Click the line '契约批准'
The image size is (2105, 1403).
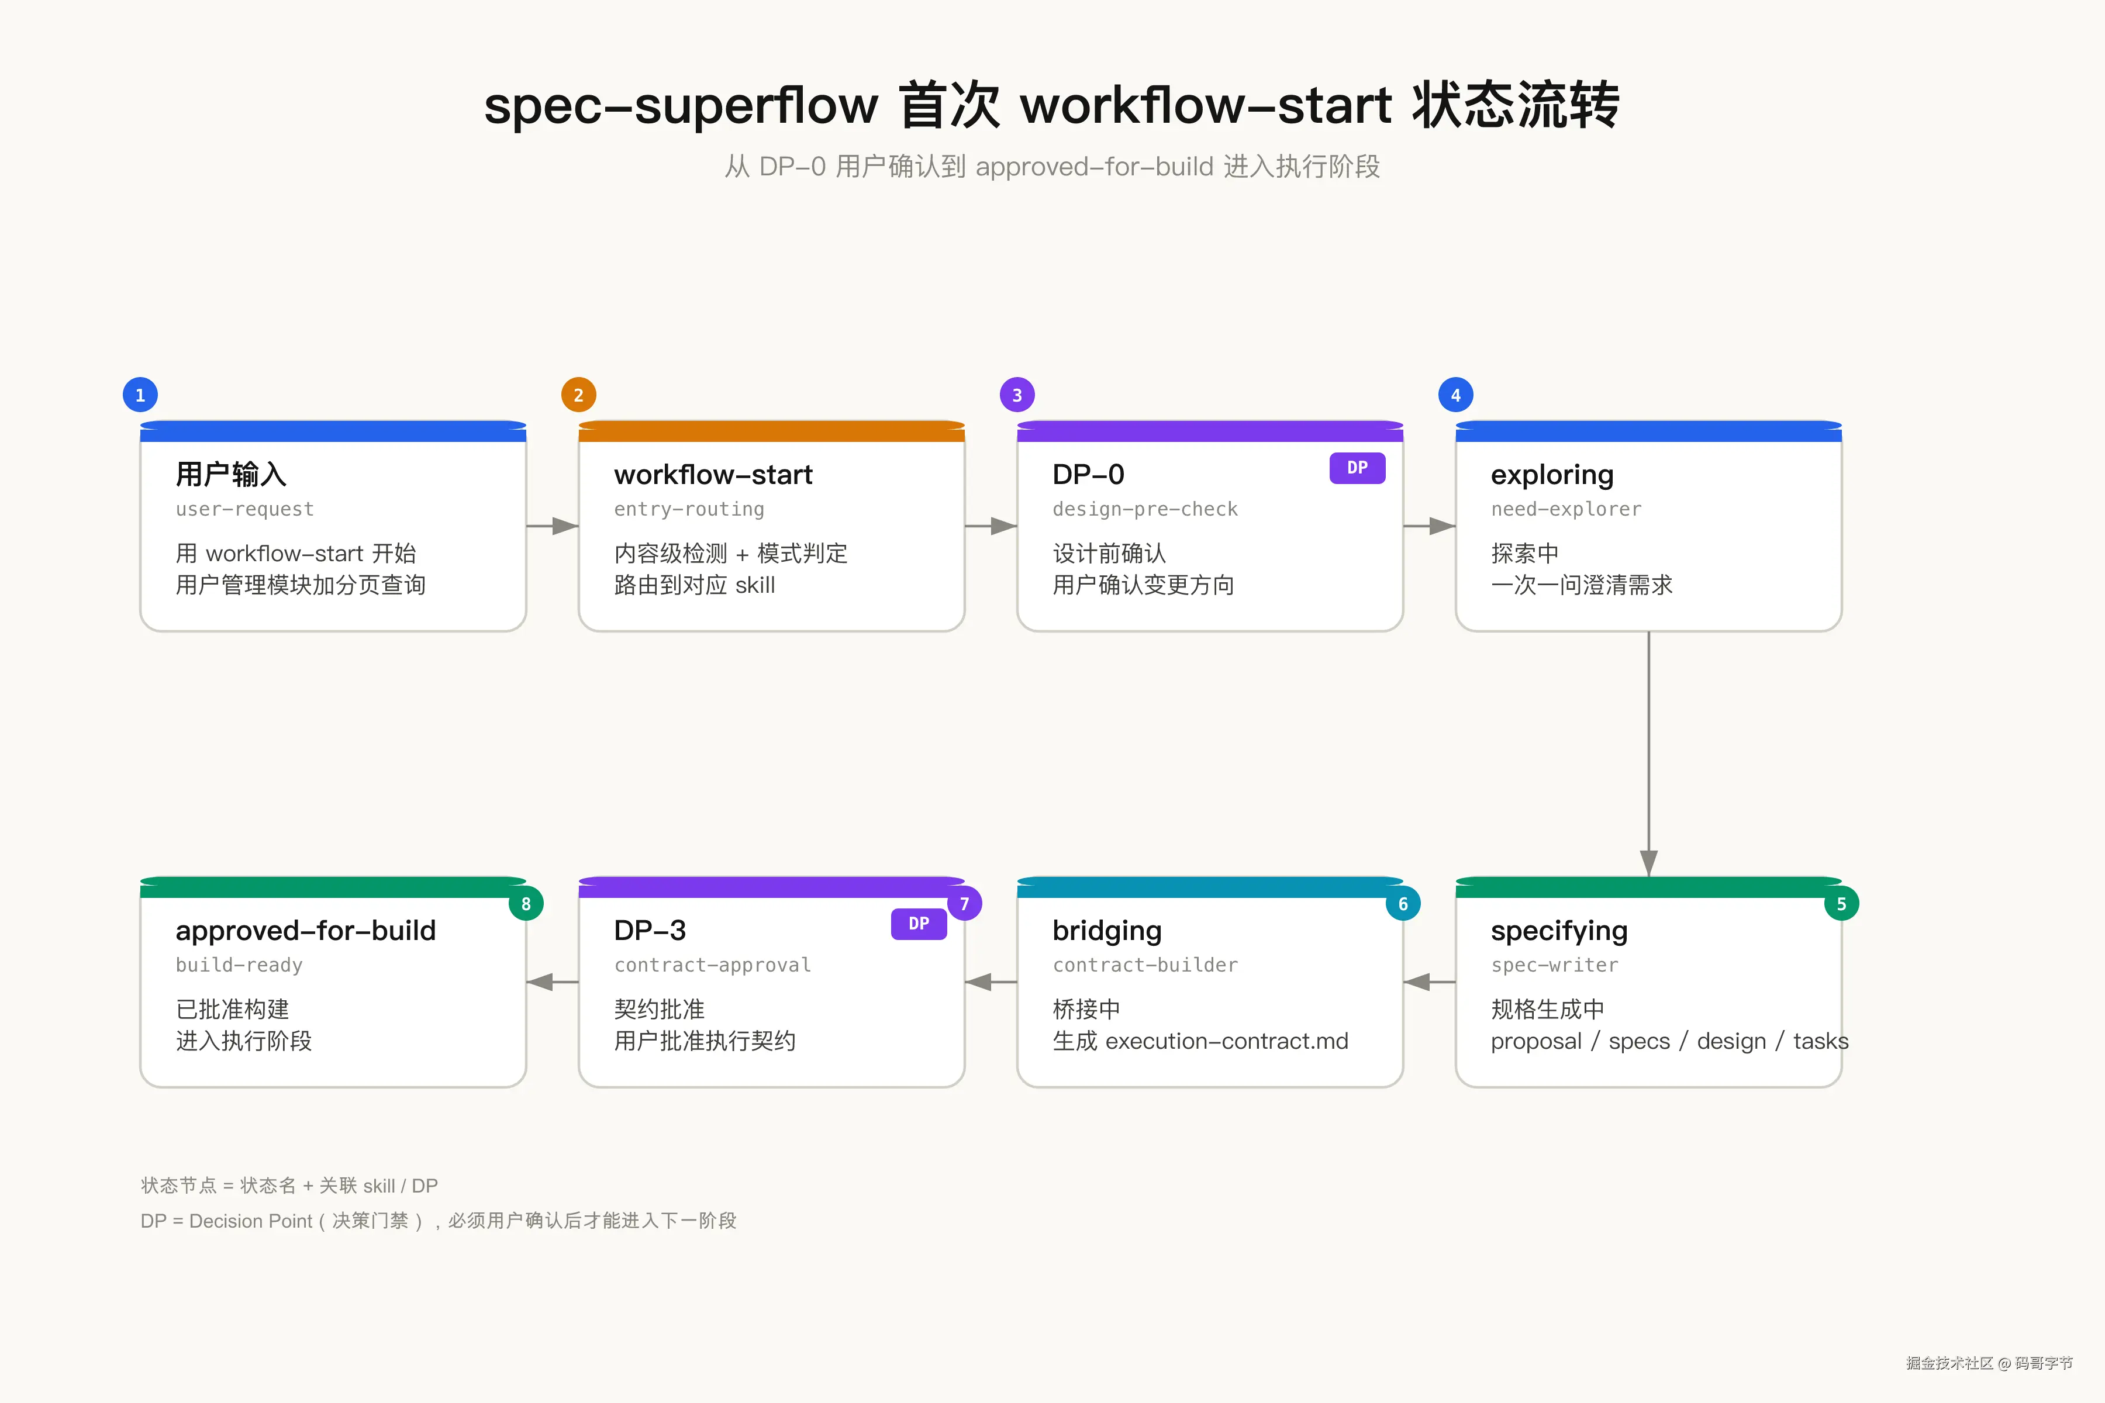click(x=659, y=1010)
